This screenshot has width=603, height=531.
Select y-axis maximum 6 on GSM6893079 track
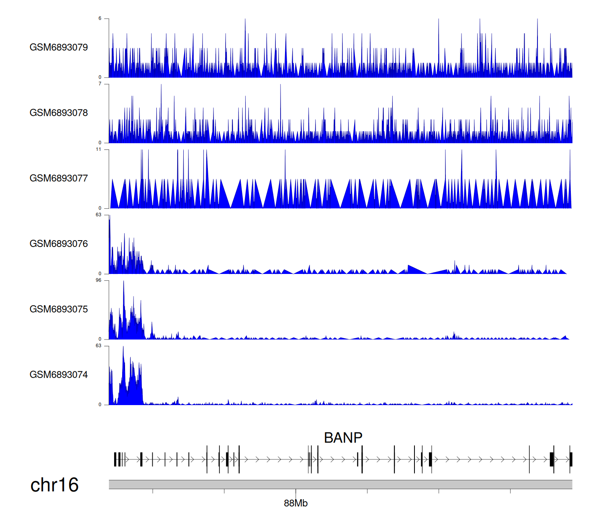tap(100, 19)
